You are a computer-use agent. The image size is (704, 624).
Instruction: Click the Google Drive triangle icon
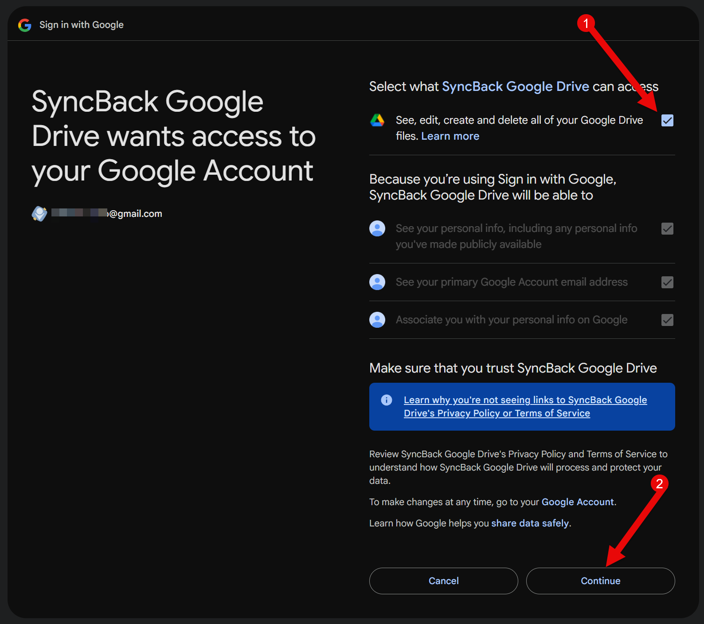tap(377, 120)
